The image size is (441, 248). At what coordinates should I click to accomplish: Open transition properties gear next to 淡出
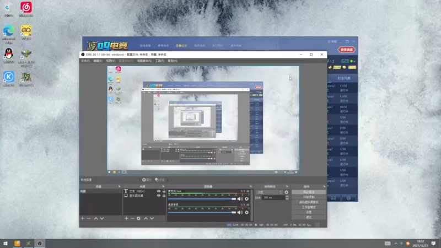click(286, 192)
